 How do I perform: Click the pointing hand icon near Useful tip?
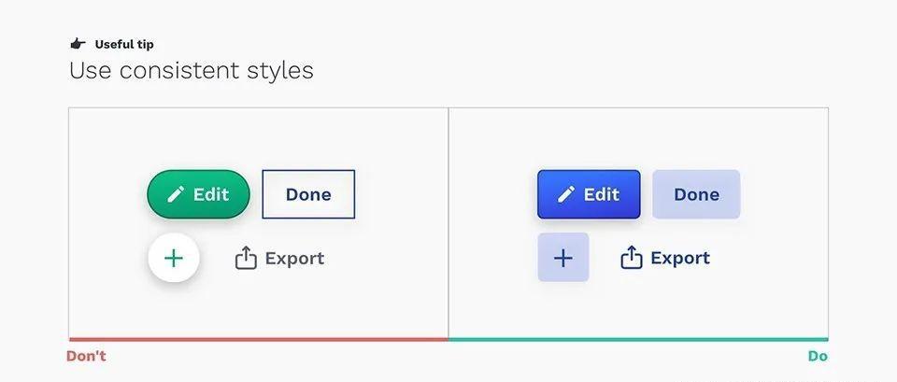tap(78, 44)
